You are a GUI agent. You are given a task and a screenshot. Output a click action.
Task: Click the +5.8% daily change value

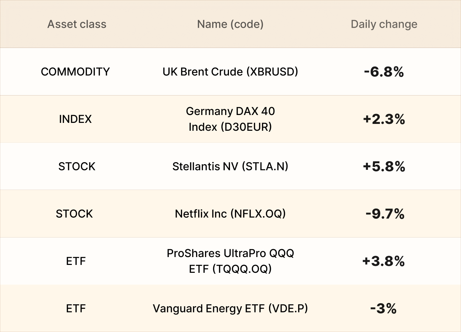pyautogui.click(x=384, y=167)
